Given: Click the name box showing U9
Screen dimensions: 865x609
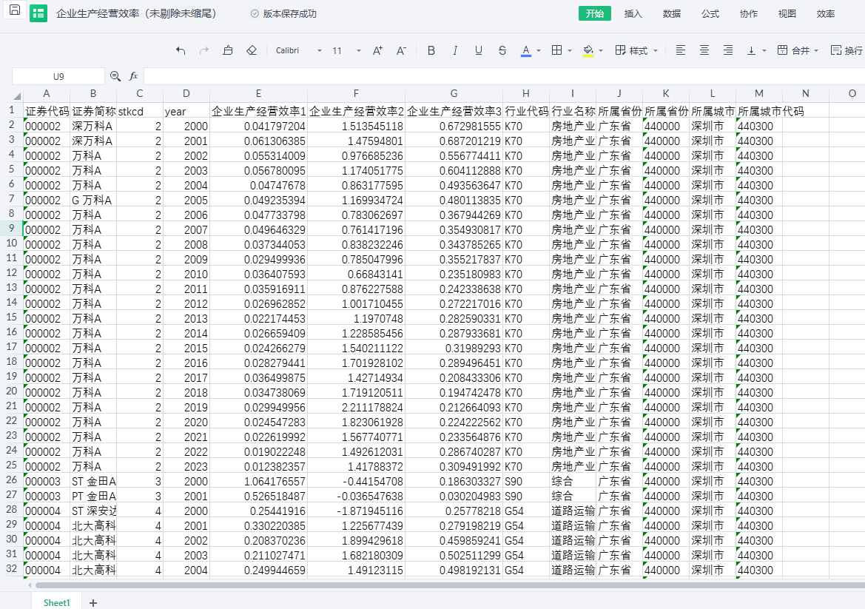Looking at the screenshot, I should tap(58, 77).
